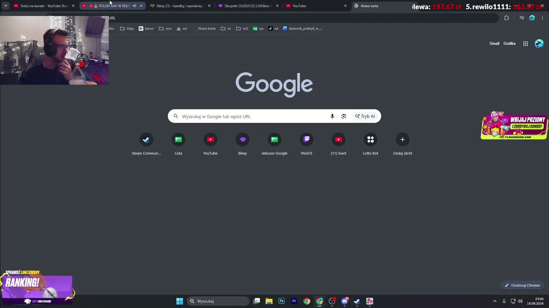Show hidden system tray icons
The height and width of the screenshot is (308, 549).
(495, 301)
